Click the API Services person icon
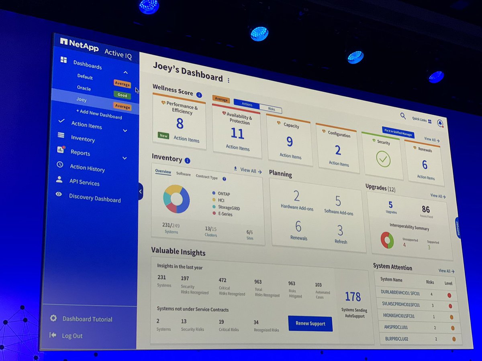The height and width of the screenshot is (361, 482). (x=59, y=179)
